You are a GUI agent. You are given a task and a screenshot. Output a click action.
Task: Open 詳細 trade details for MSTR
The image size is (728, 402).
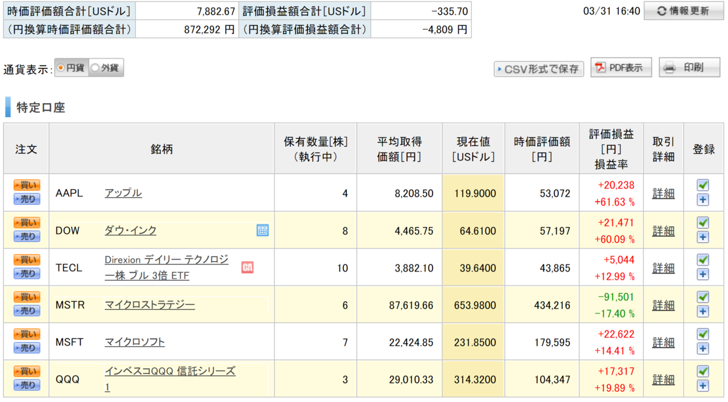pyautogui.click(x=663, y=305)
